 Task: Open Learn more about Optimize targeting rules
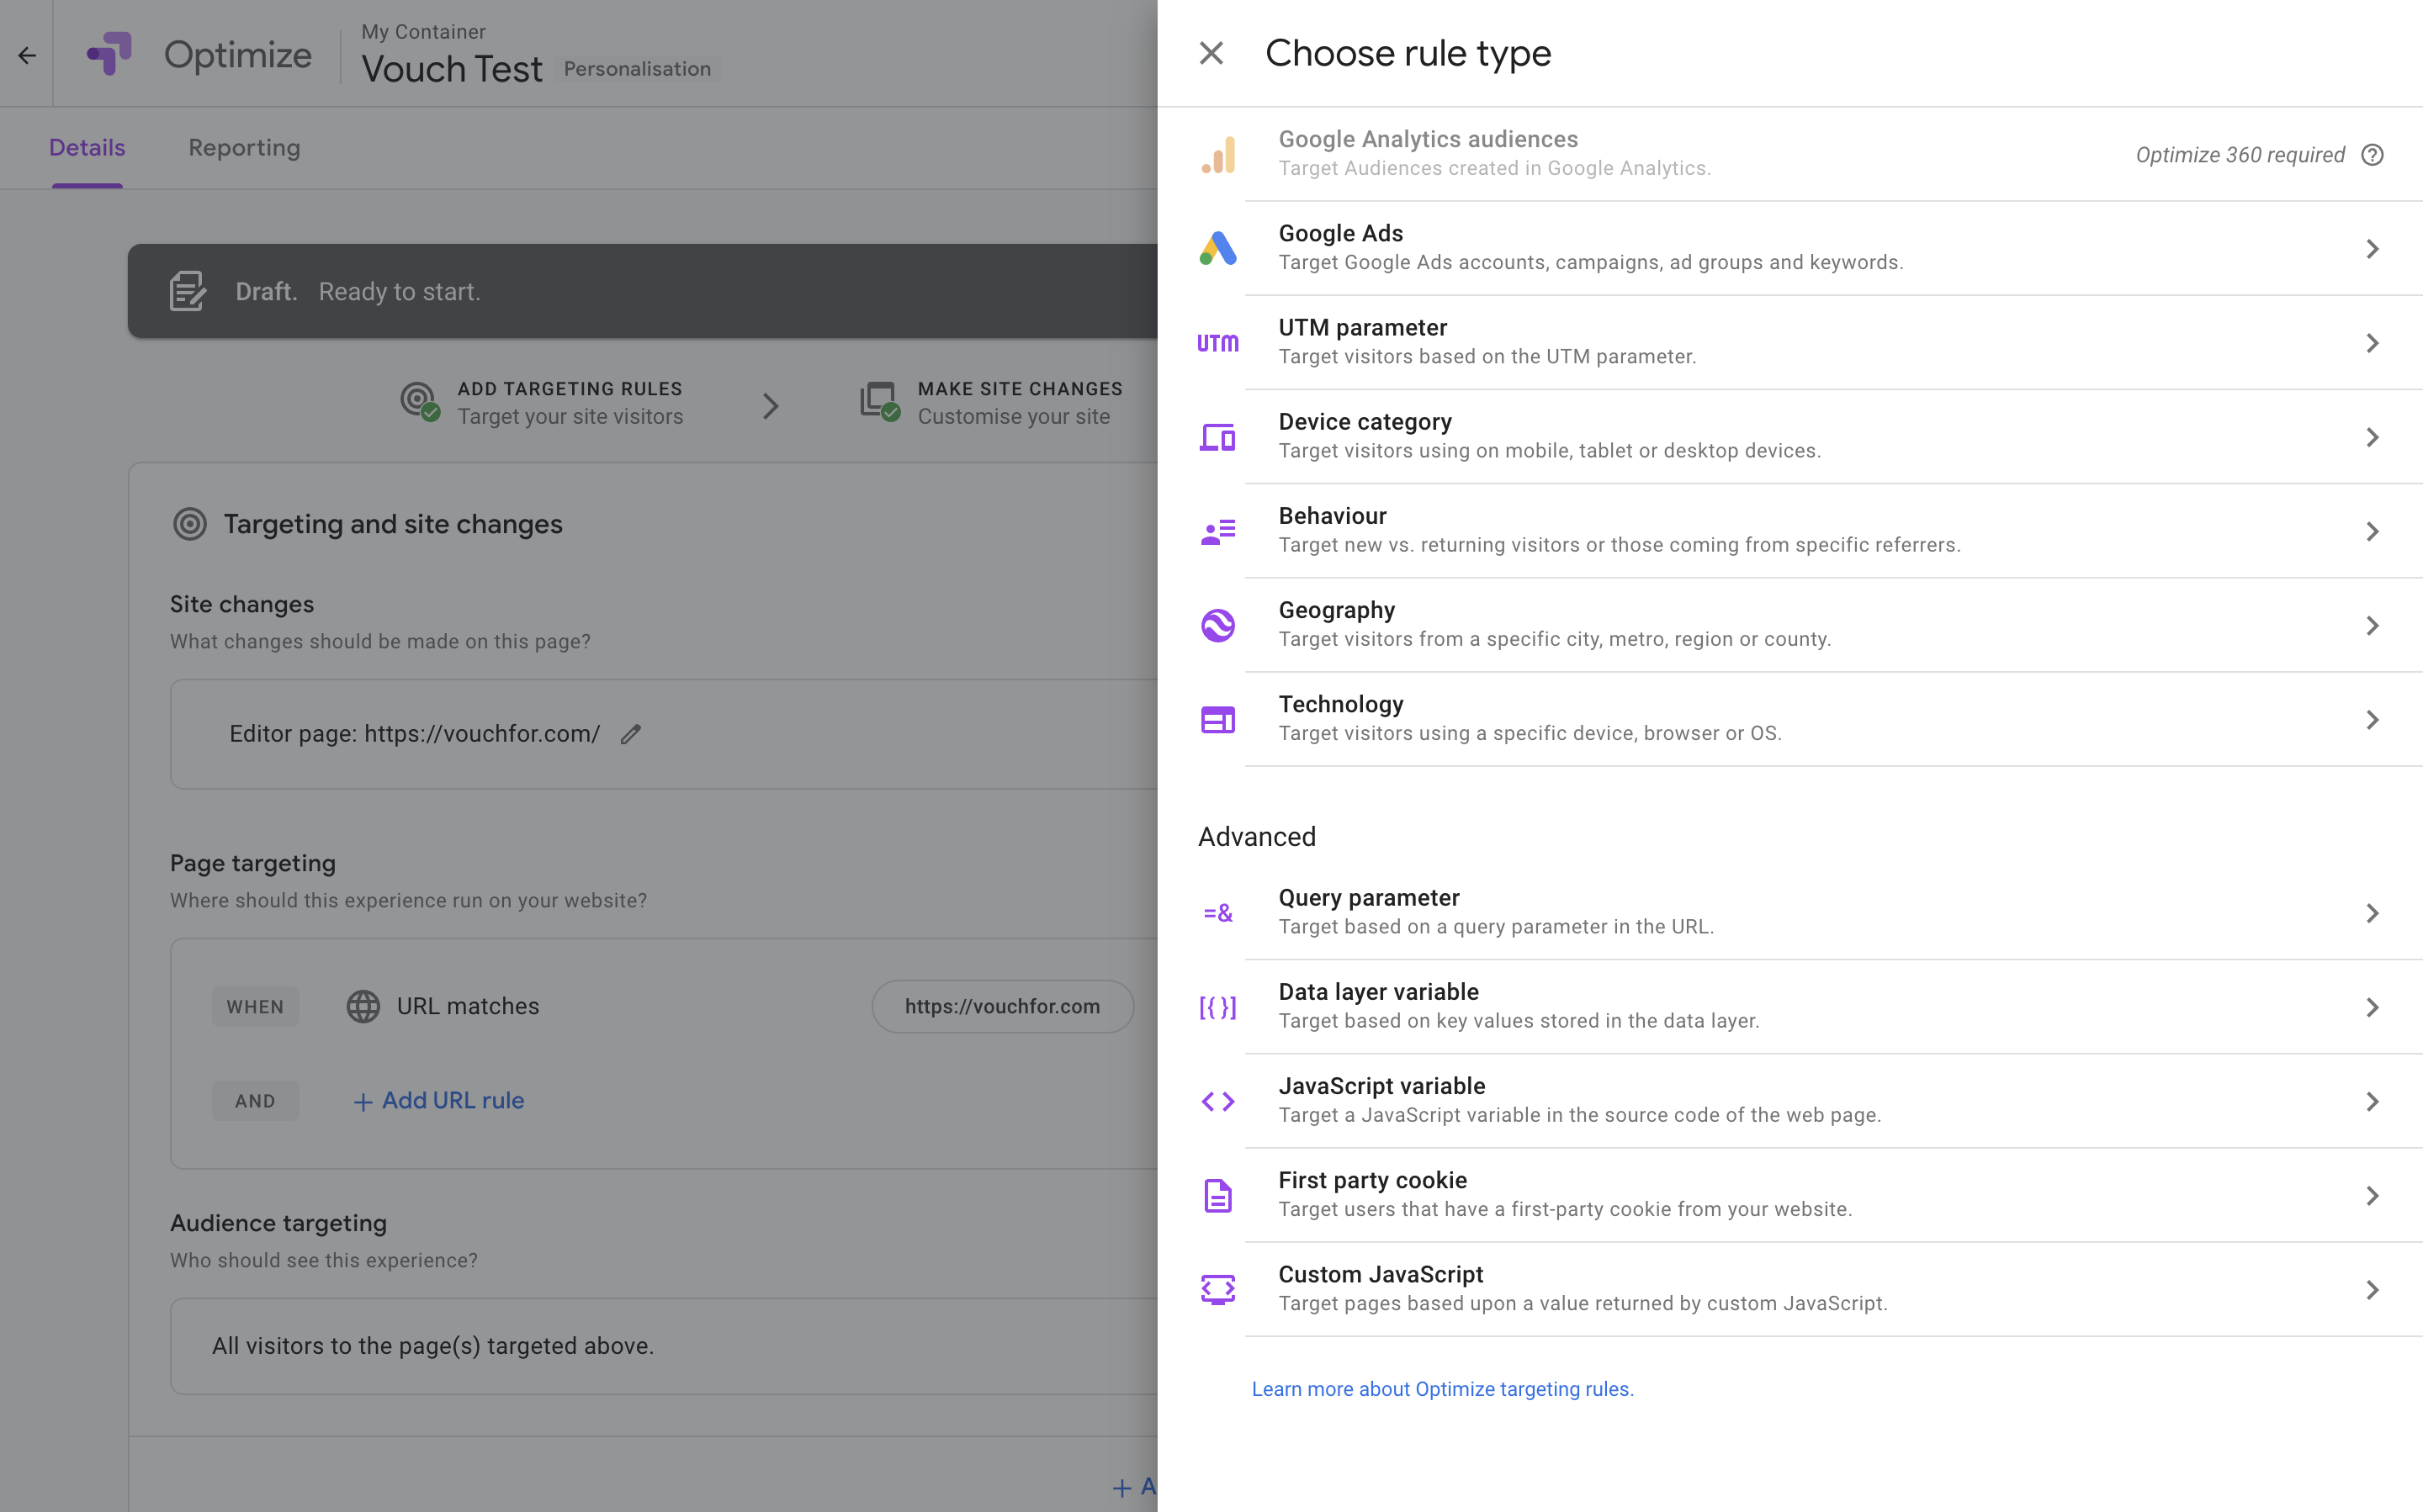pyautogui.click(x=1441, y=1389)
